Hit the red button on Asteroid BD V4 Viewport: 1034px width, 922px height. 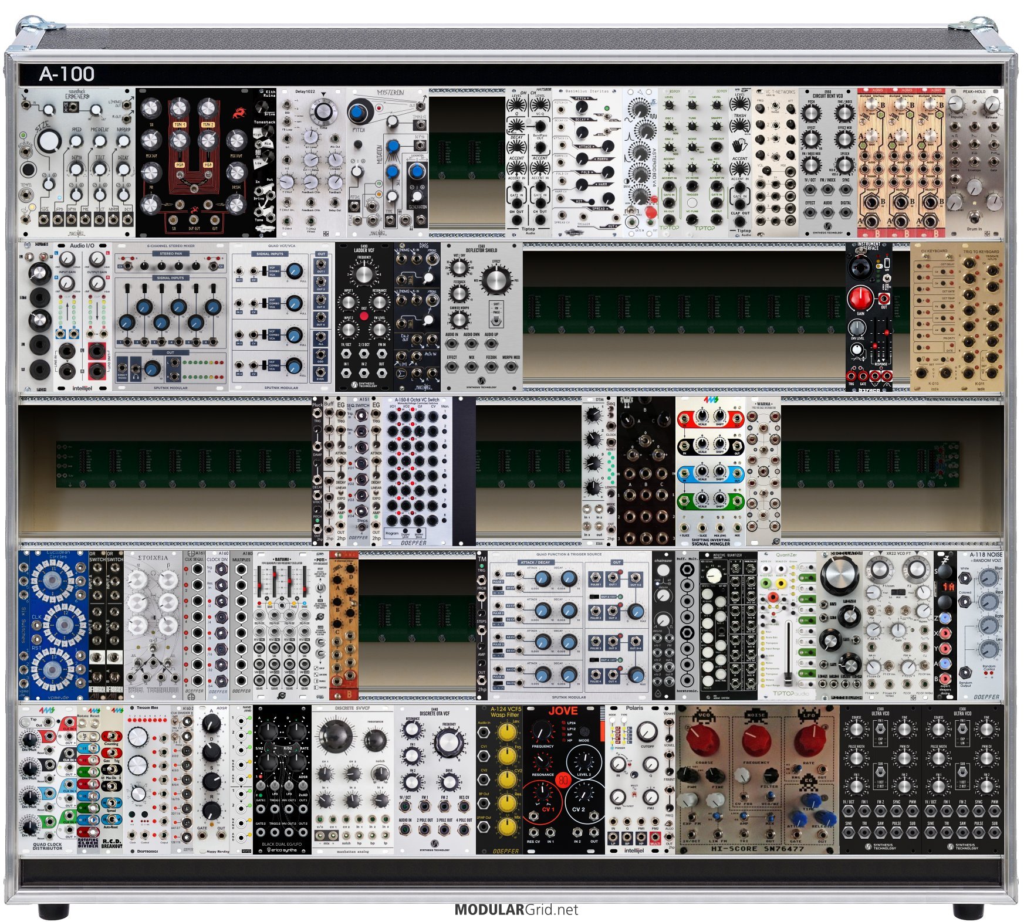(651, 212)
